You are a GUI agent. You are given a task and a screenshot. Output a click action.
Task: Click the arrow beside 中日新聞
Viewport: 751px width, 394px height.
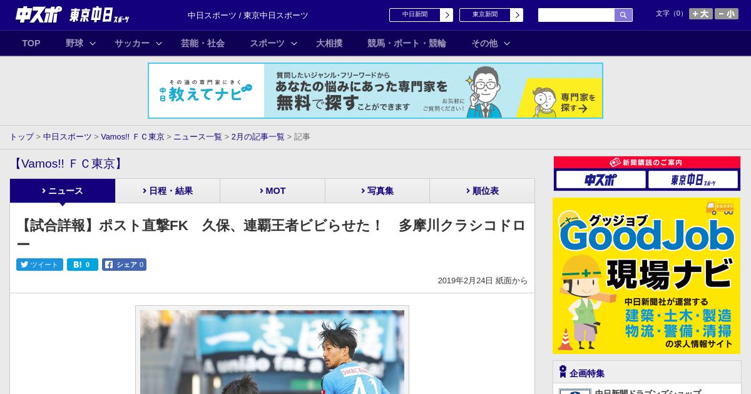[x=446, y=15]
